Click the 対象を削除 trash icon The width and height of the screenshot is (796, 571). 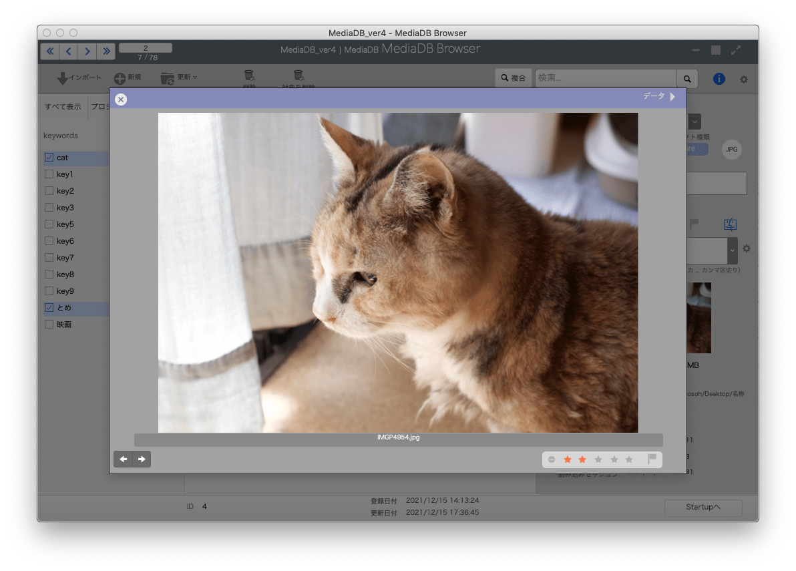click(x=298, y=76)
